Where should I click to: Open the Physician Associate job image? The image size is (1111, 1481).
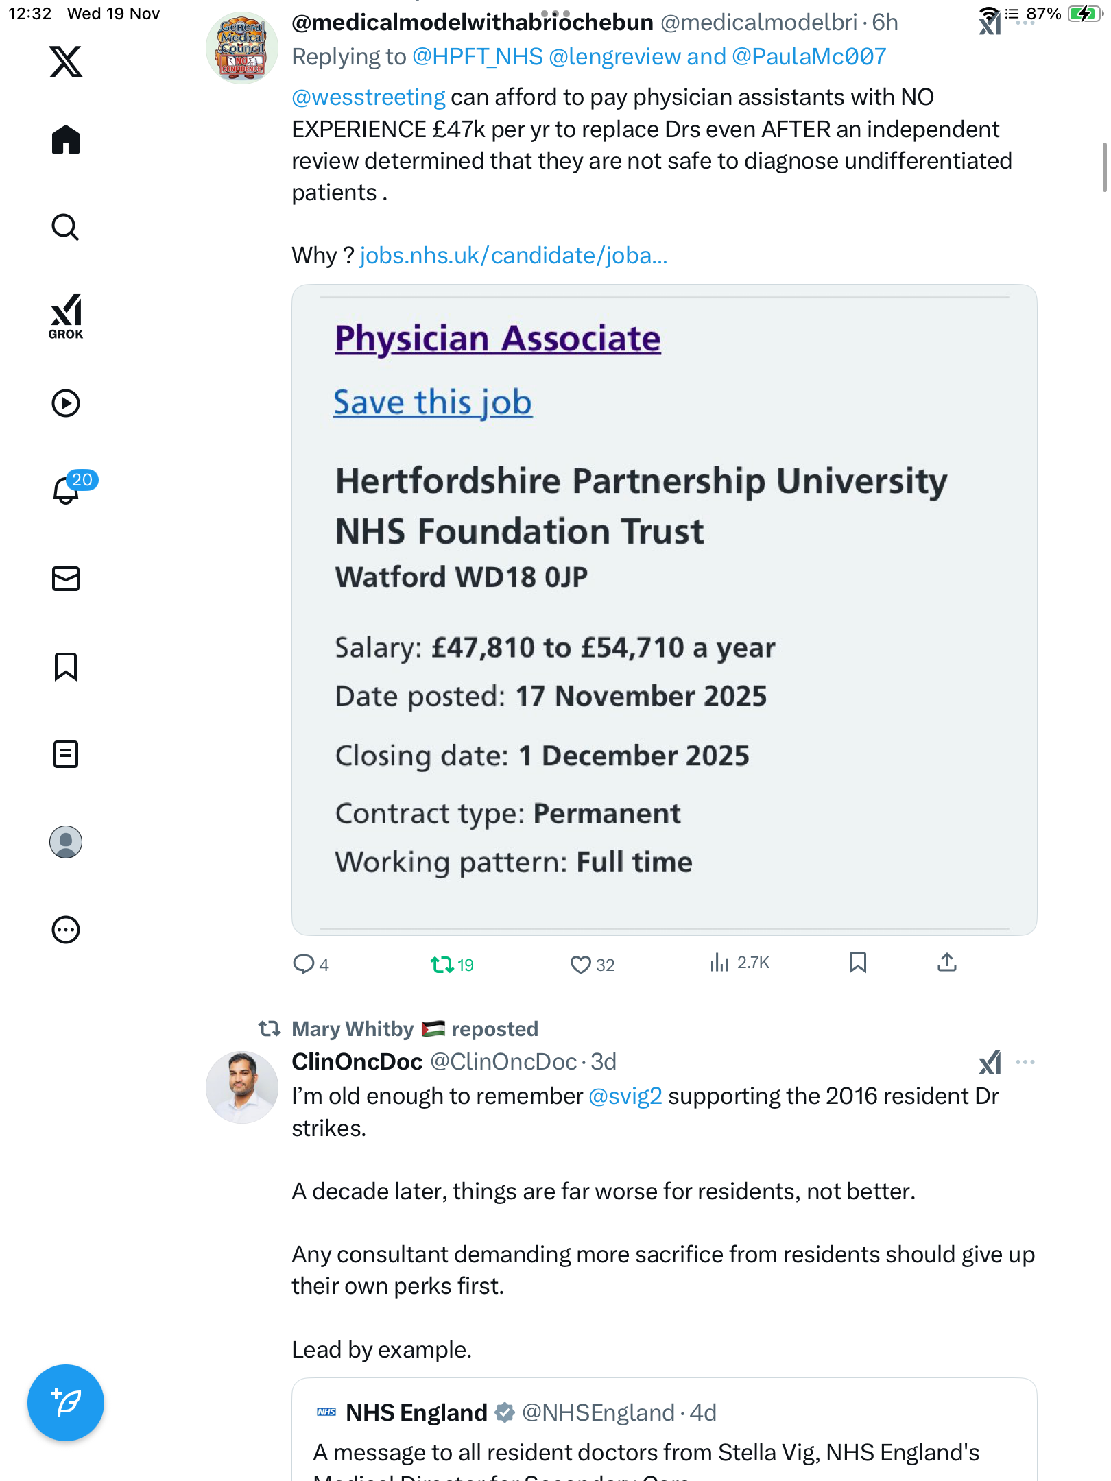click(x=664, y=610)
